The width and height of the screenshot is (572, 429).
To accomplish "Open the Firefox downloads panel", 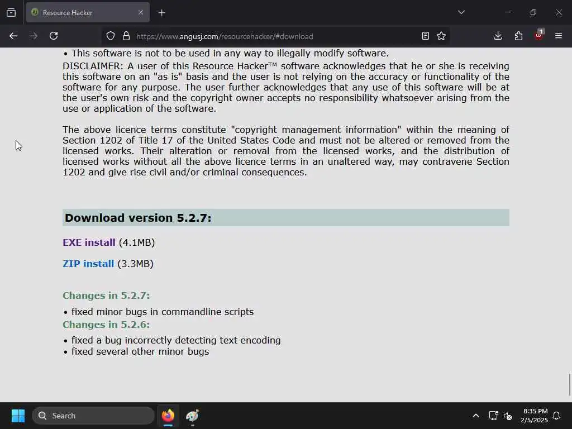I will point(498,36).
